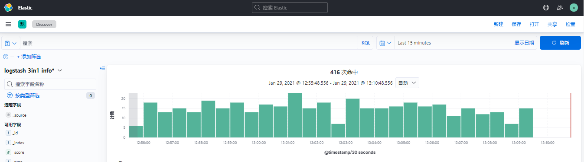Image resolution: width=584 pixels, height=162 pixels.
Task: Click the _index field type icon
Action: click(x=8, y=143)
